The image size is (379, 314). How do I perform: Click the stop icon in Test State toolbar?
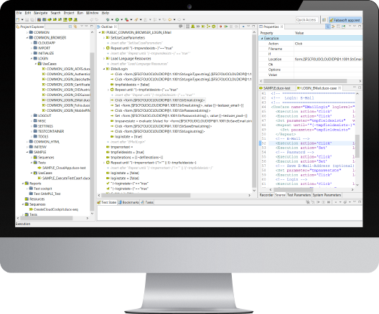point(329,202)
